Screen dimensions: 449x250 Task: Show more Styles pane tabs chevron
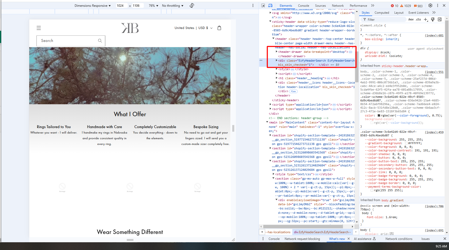pos(434,12)
